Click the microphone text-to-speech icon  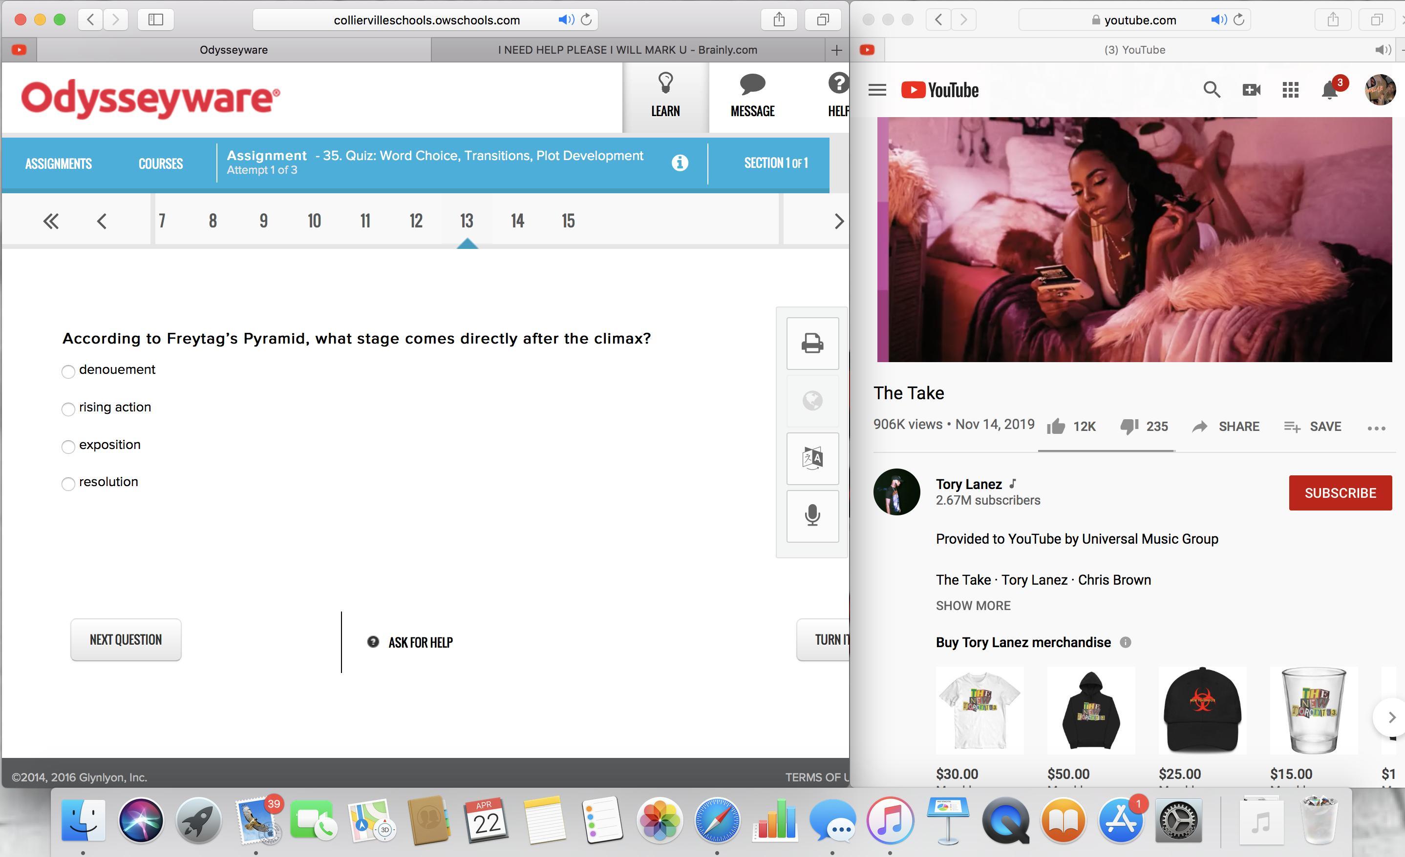[812, 516]
